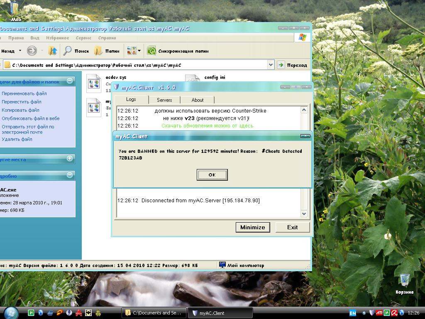Screen dimensions: 425x319
Task: Follow the green Скачать обновления link
Action: pos(208,126)
